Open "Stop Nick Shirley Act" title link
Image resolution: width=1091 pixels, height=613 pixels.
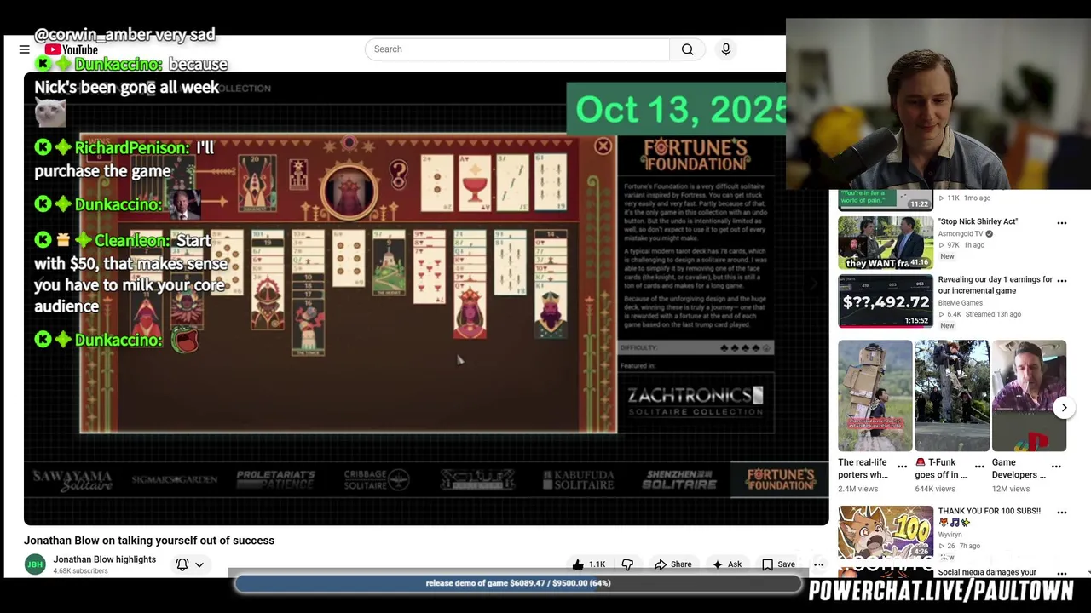click(x=978, y=221)
